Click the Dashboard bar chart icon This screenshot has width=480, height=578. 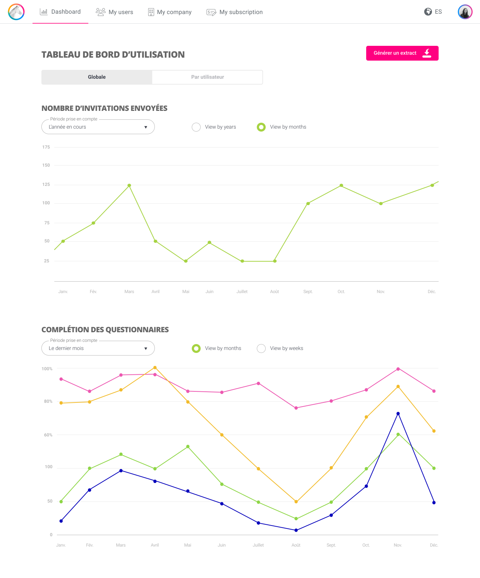coord(44,12)
